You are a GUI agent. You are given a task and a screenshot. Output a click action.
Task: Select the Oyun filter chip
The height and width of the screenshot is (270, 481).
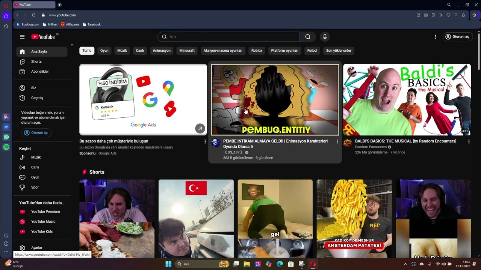104,51
